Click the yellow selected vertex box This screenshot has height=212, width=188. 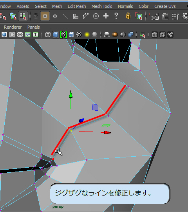[x=71, y=131]
